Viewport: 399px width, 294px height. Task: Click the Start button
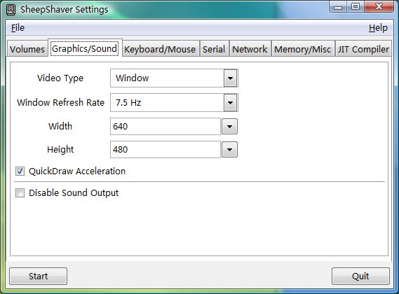[38, 276]
